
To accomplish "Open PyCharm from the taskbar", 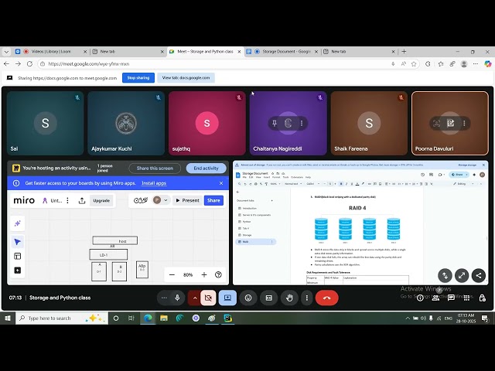I will (228, 318).
